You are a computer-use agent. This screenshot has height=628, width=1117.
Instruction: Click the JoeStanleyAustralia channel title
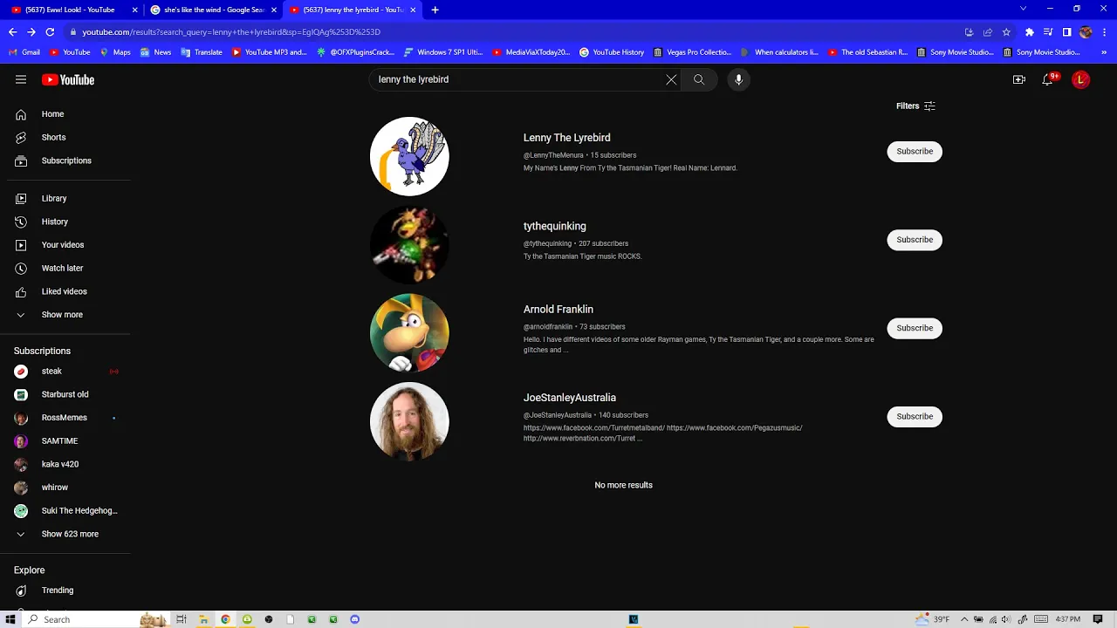tap(570, 398)
